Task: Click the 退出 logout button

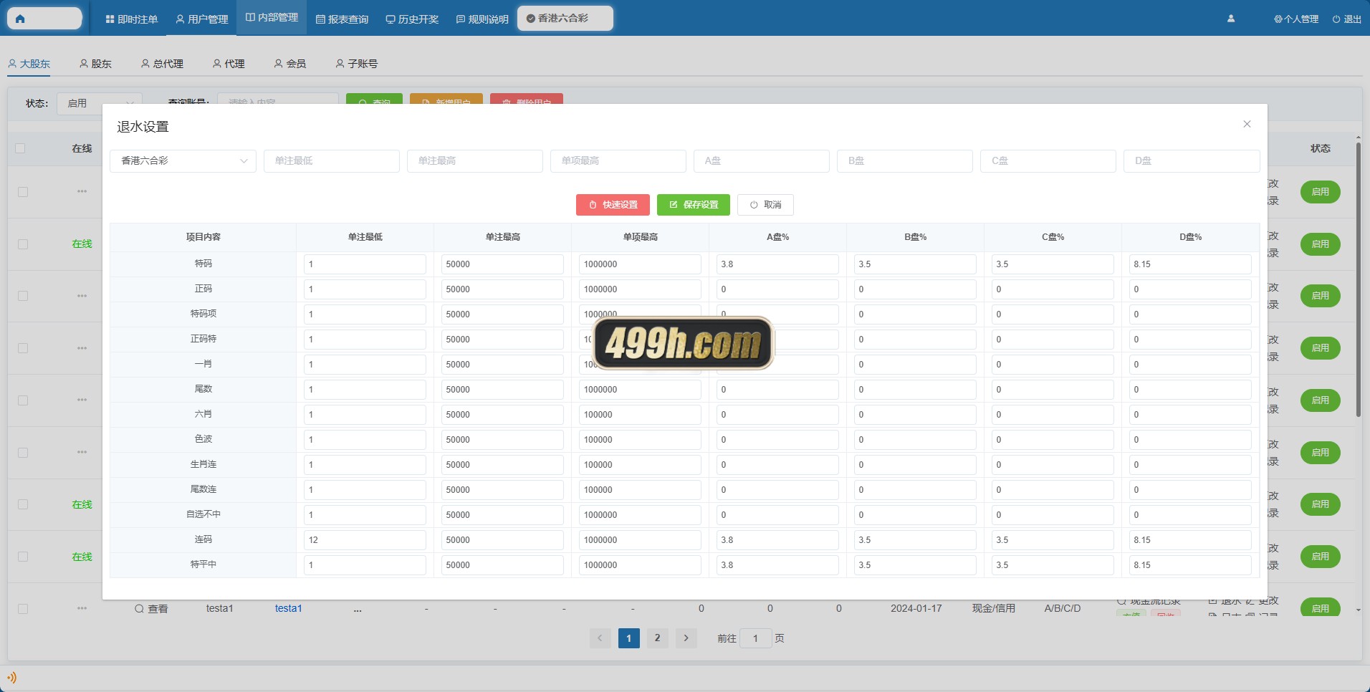Action: point(1347,19)
